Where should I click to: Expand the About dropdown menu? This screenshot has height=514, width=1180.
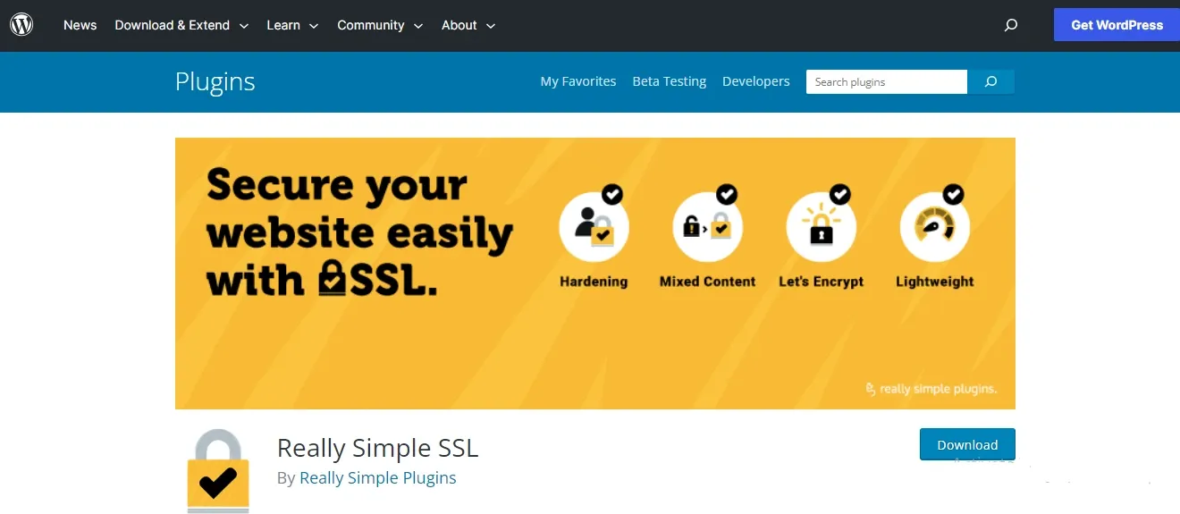[x=468, y=25]
